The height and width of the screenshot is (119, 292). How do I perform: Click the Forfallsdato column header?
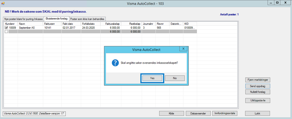click(x=91, y=24)
